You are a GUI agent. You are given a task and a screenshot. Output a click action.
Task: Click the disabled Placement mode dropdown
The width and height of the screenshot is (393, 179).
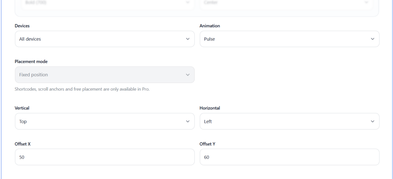[104, 75]
